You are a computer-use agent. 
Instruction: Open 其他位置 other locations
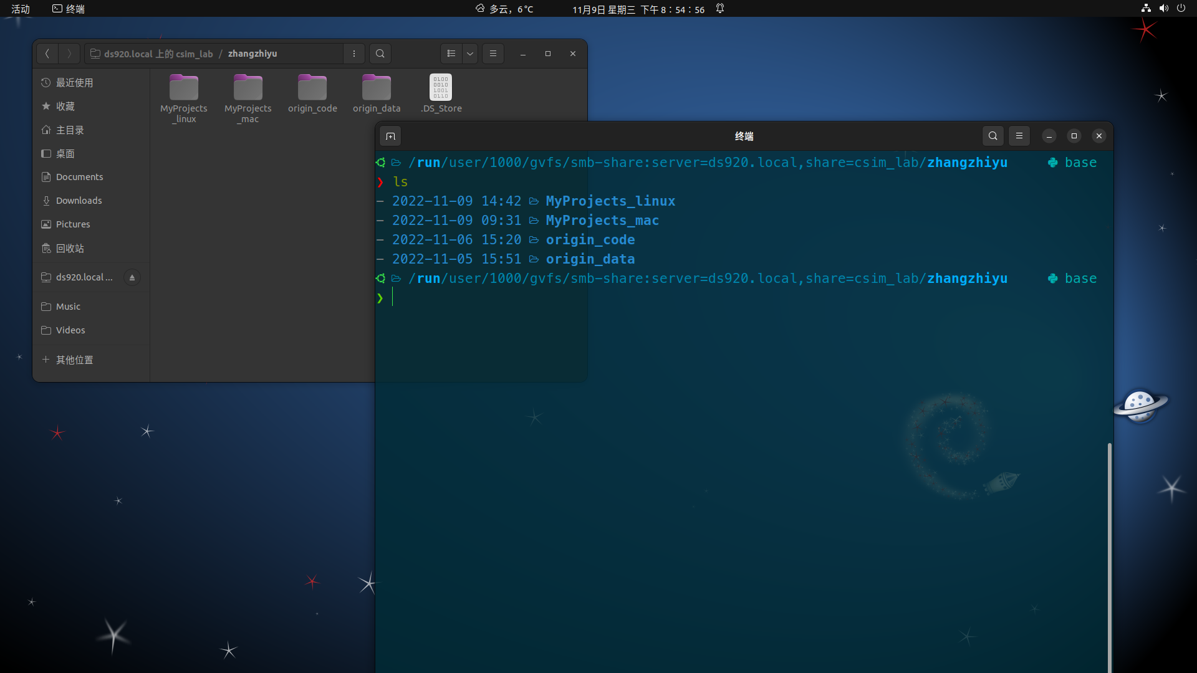coord(74,360)
